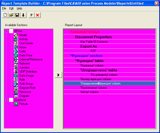Select the Diagram section icon

coord(16,96)
